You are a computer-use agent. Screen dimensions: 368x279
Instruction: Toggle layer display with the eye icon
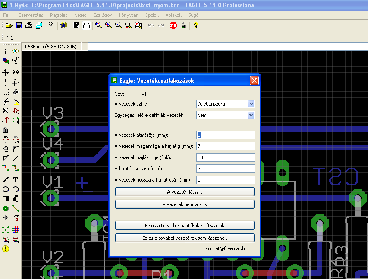coord(16,51)
